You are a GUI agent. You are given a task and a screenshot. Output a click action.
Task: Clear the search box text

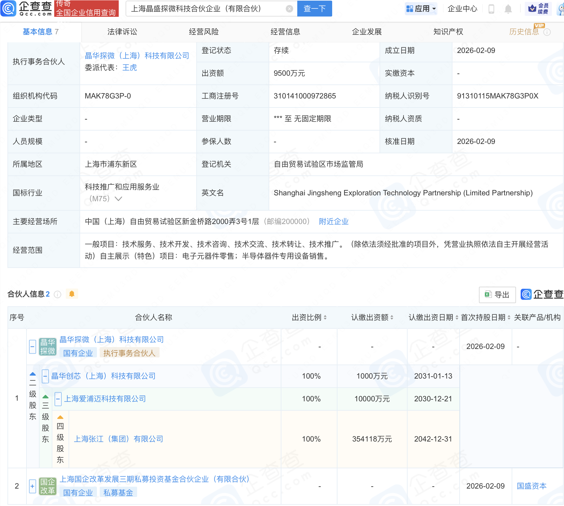(x=289, y=9)
